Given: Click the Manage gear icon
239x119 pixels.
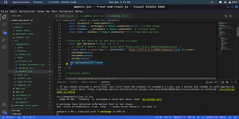Looking at the screenshot, I should [4, 112].
